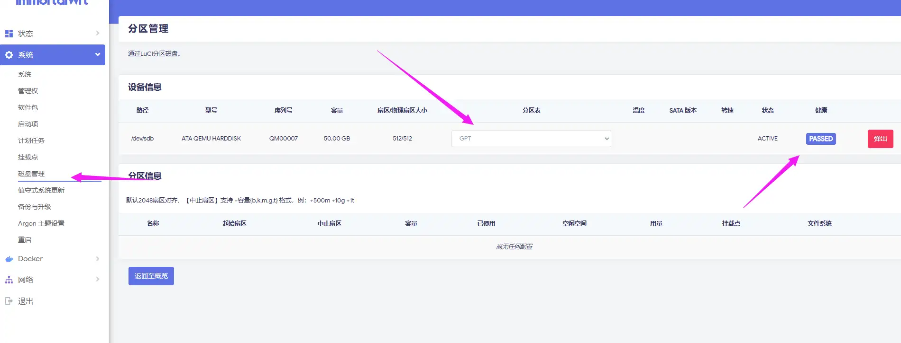The image size is (901, 343).
Task: Click the 退出 logout icon
Action: [x=9, y=301]
